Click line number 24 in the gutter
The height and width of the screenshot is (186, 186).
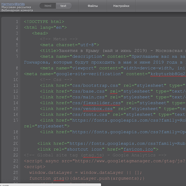(x=16, y=167)
